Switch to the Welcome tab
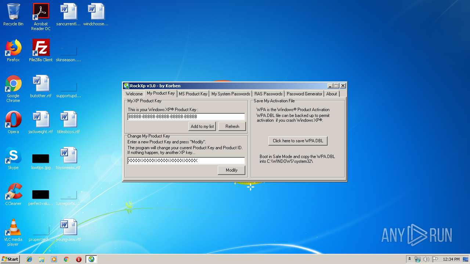The height and width of the screenshot is (264, 470). (134, 94)
